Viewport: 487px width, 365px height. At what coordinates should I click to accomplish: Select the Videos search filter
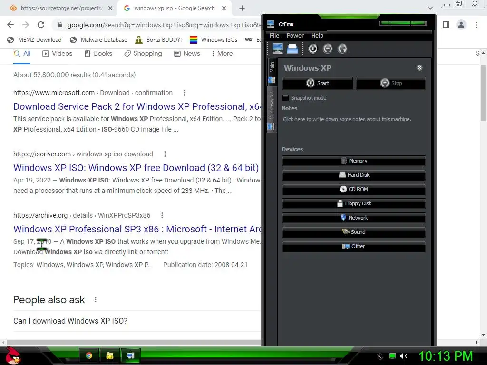click(x=57, y=53)
